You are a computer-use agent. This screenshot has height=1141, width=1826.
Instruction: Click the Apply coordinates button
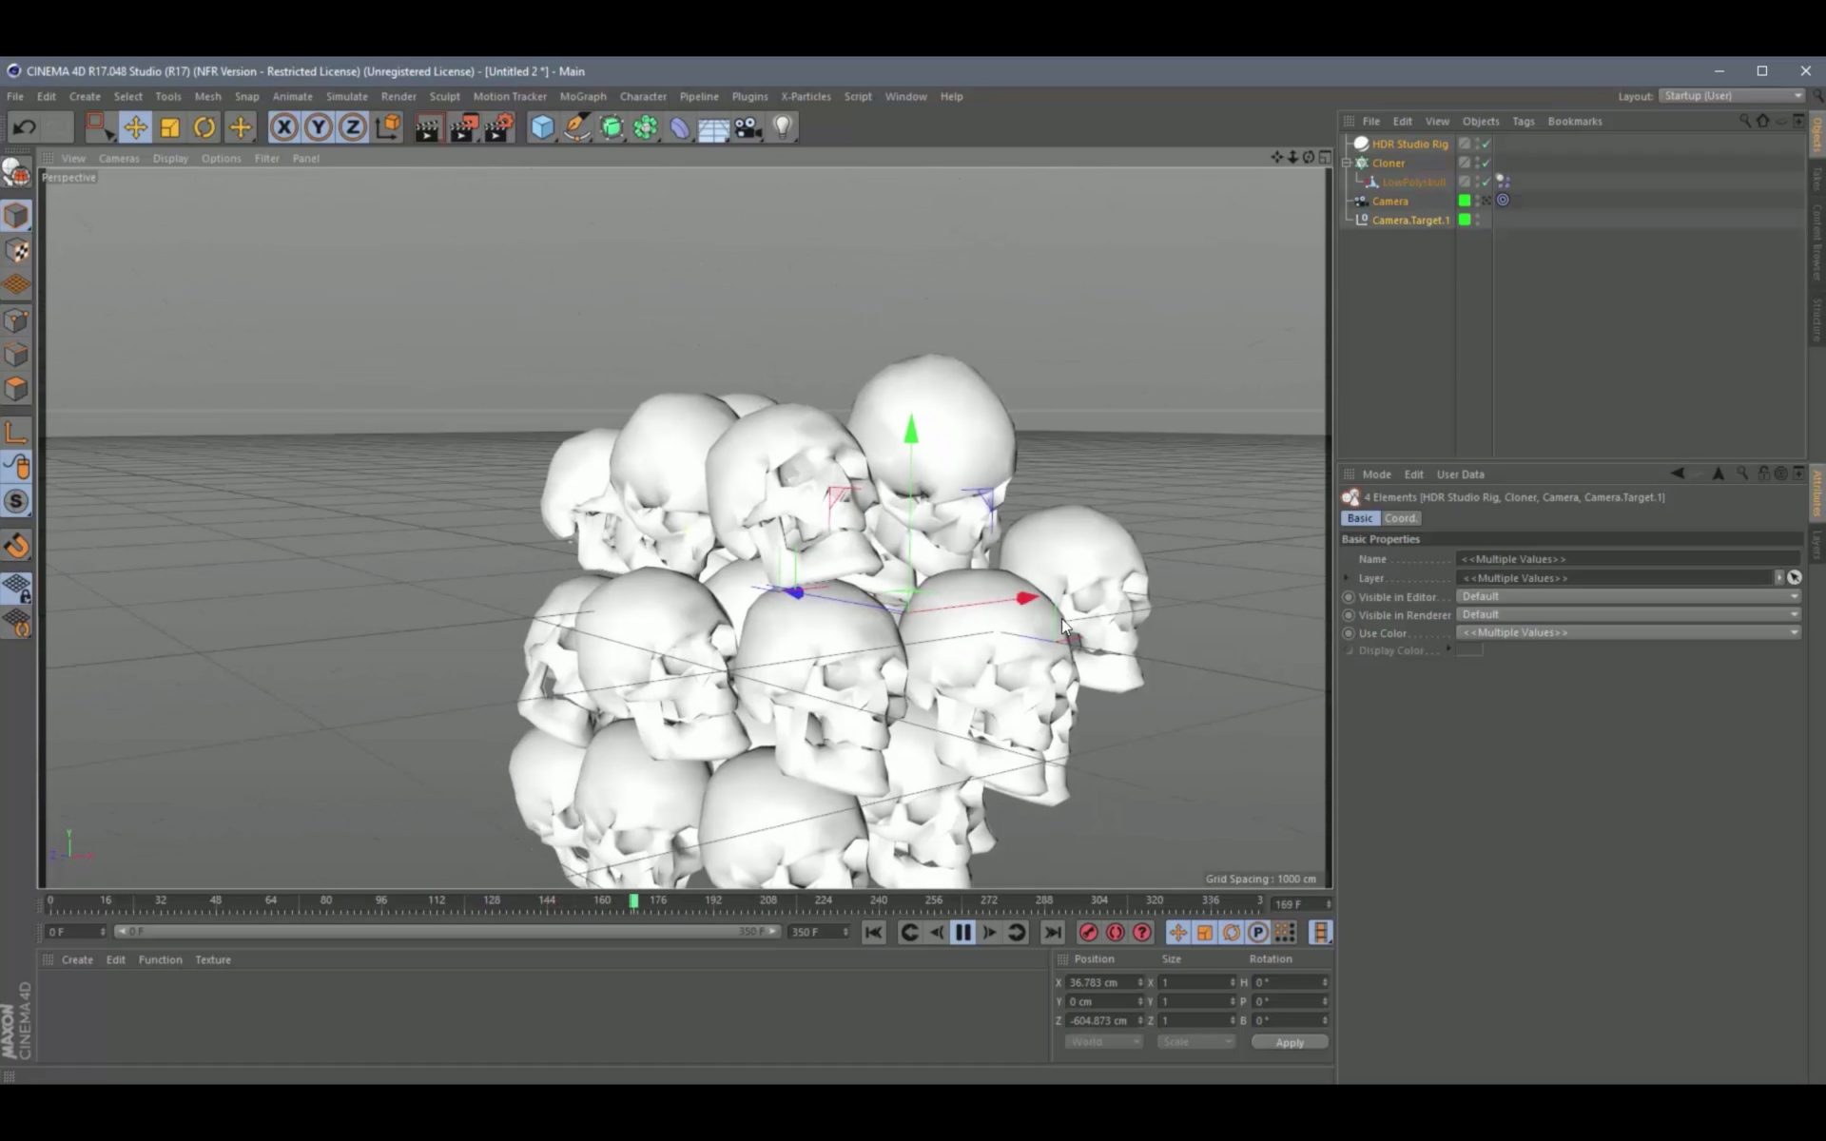(1290, 1043)
